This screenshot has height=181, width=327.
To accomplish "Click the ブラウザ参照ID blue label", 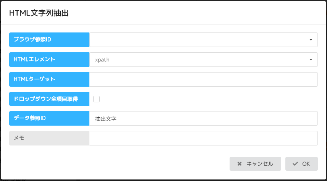I will coord(49,40).
